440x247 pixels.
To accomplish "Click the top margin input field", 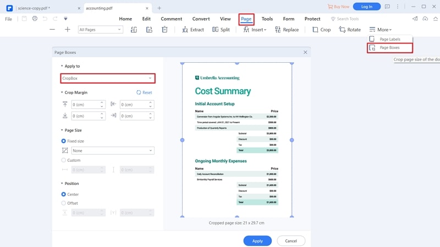I will [88, 105].
